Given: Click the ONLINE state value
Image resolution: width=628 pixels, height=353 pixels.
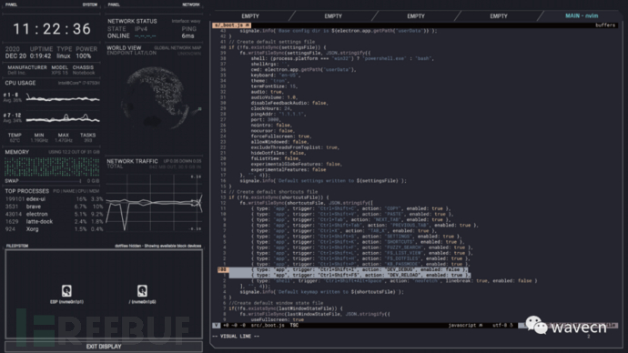Looking at the screenshot, I should [118, 35].
